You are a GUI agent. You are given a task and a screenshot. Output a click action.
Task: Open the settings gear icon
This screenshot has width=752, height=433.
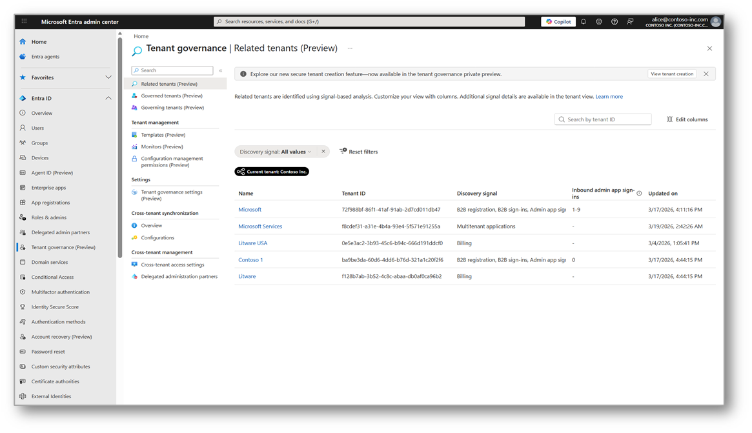[599, 21]
